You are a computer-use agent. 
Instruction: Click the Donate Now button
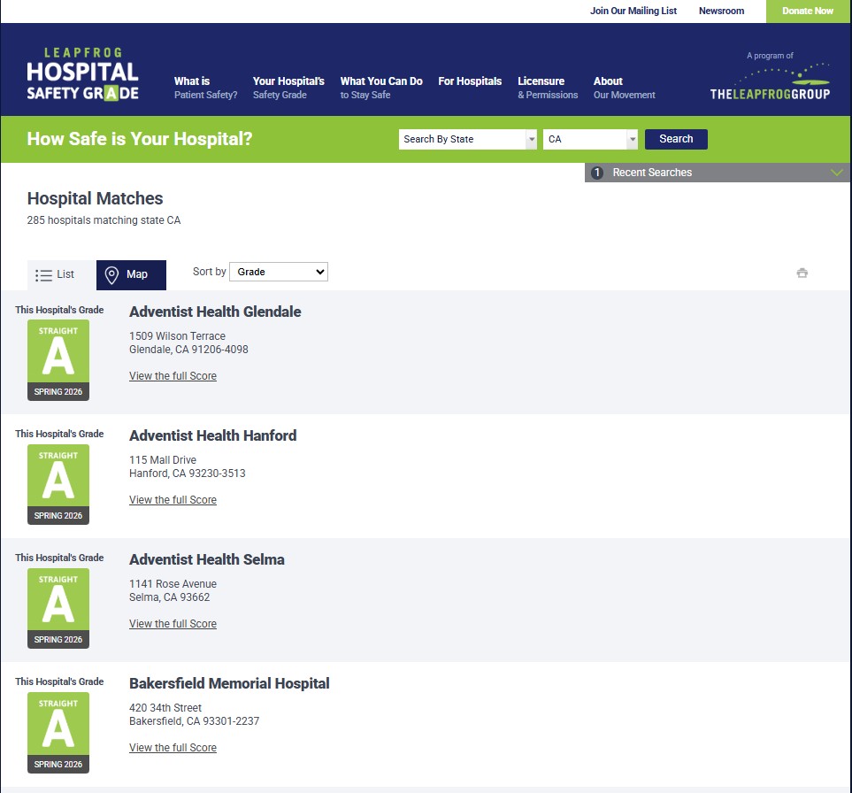tap(808, 11)
